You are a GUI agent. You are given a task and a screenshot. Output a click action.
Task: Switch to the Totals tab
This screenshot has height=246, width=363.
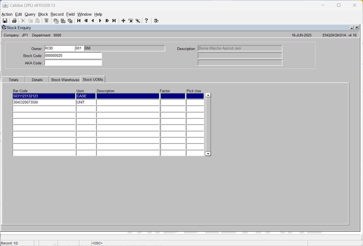[x=14, y=80]
